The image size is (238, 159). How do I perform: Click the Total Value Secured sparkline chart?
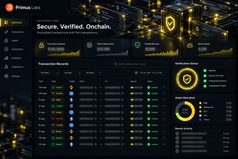point(63,53)
